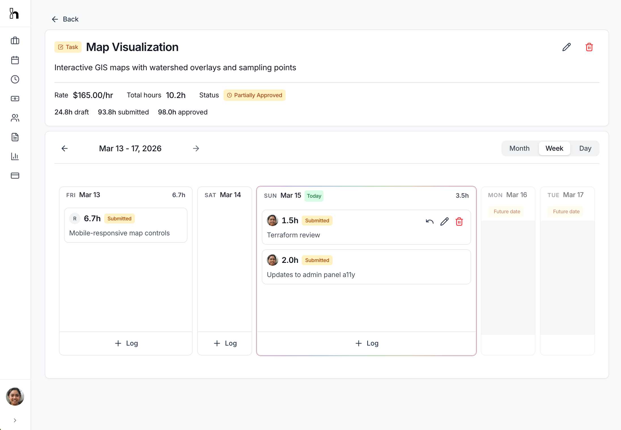Go to the next week with right arrow
This screenshot has height=430, width=621.
click(196, 148)
